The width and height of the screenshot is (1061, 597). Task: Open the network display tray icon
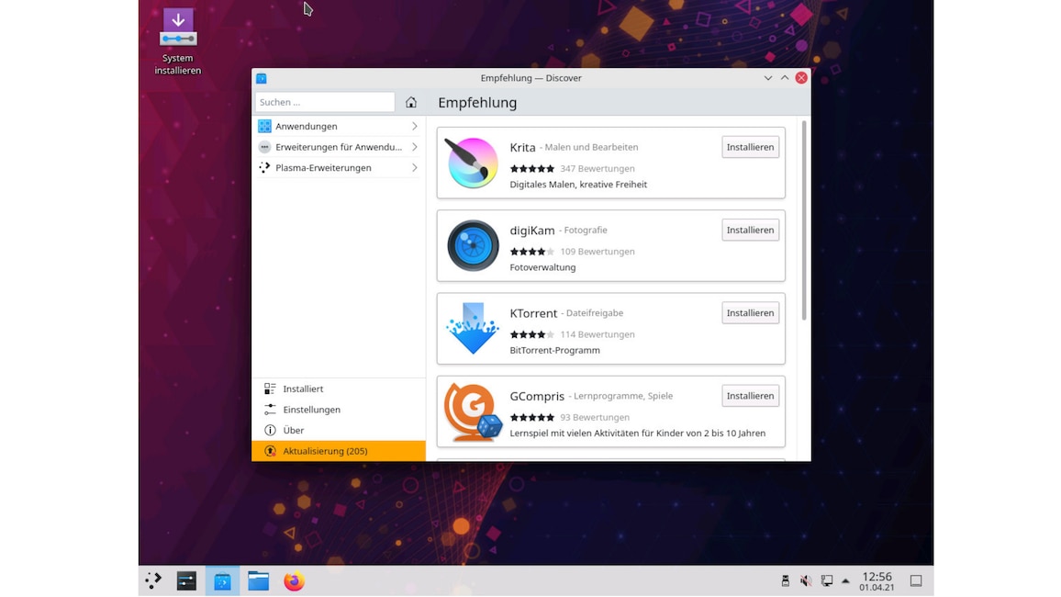(825, 580)
